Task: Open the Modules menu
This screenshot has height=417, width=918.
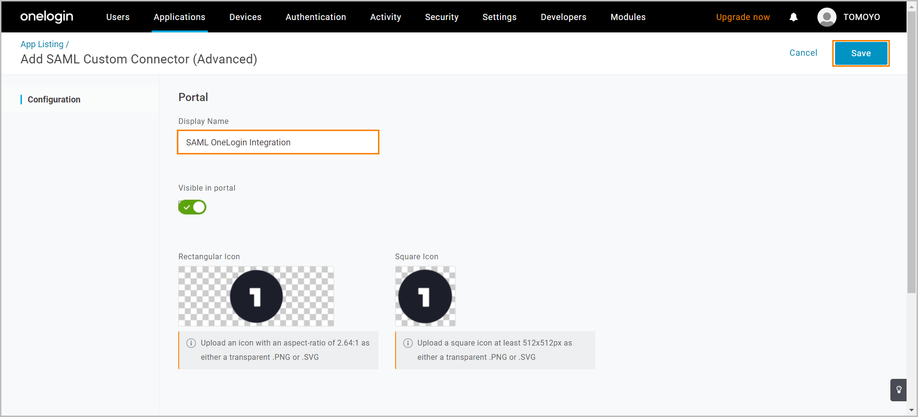Action: 628,17
